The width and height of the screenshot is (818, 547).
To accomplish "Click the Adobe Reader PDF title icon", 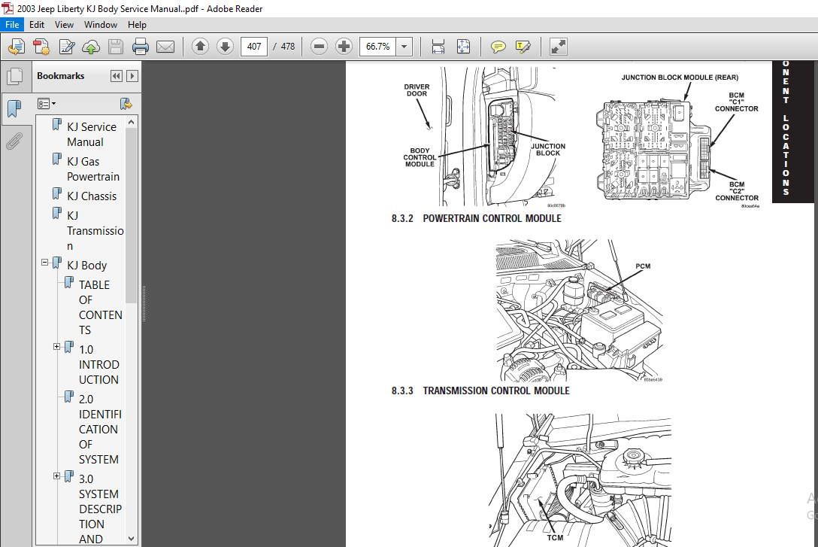I will tap(8, 8).
